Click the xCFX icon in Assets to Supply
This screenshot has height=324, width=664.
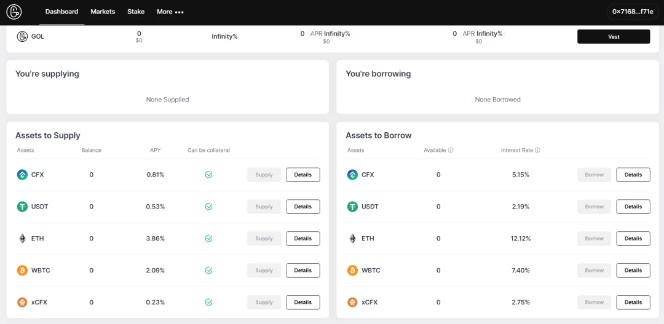point(22,302)
